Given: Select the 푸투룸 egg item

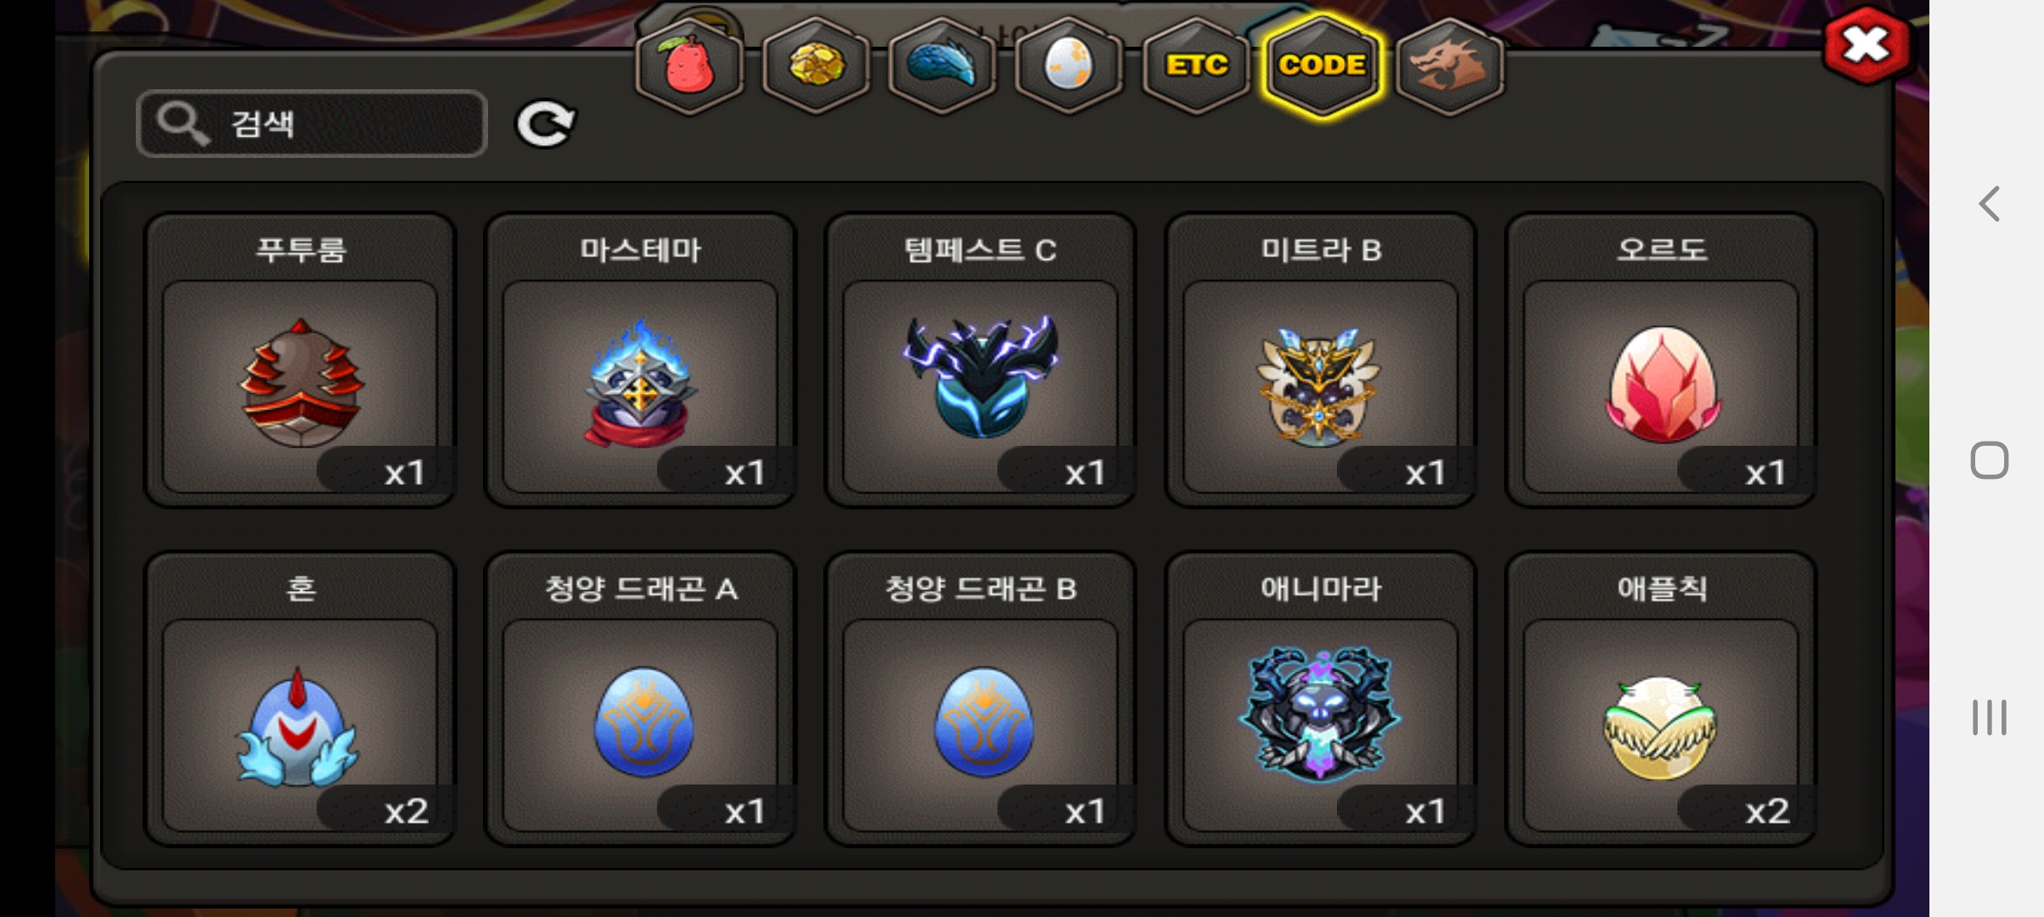Looking at the screenshot, I should [x=300, y=360].
